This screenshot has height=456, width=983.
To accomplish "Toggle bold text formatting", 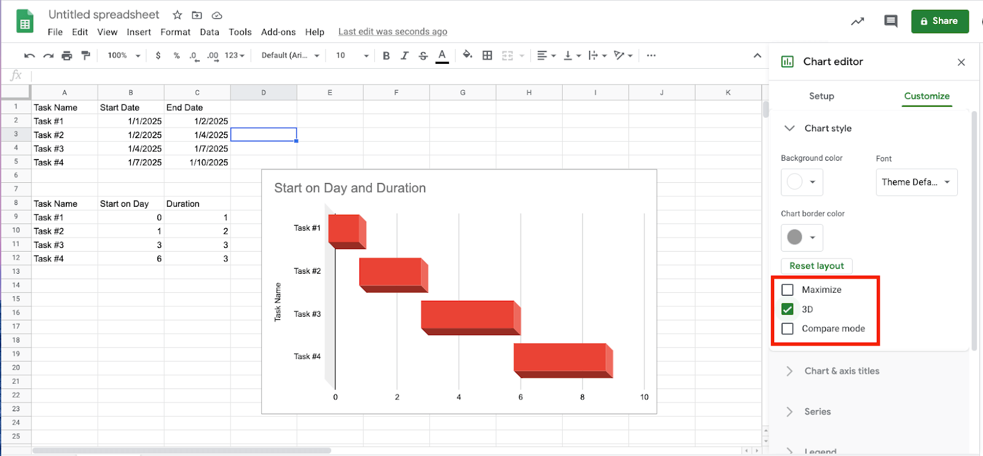I will pos(386,56).
